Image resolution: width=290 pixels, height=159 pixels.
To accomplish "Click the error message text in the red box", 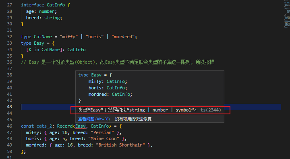I will point(137,110).
